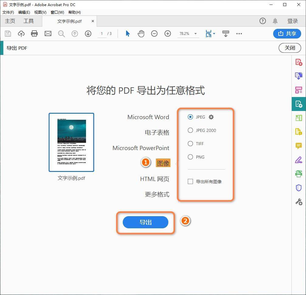Choose 电子表格 export format
The image size is (306, 295).
pos(157,132)
